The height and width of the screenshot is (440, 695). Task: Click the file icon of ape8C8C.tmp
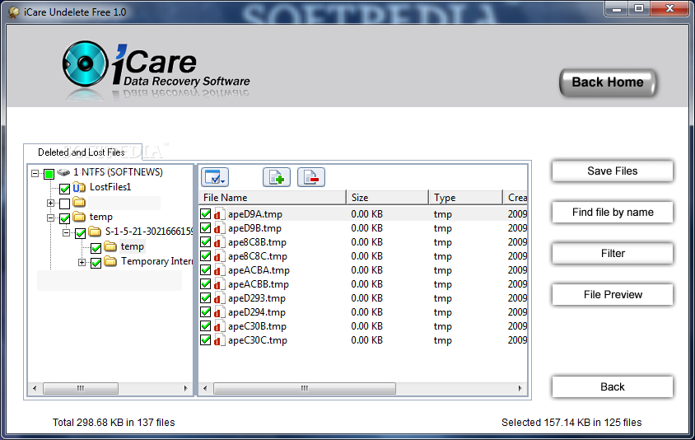coord(218,256)
